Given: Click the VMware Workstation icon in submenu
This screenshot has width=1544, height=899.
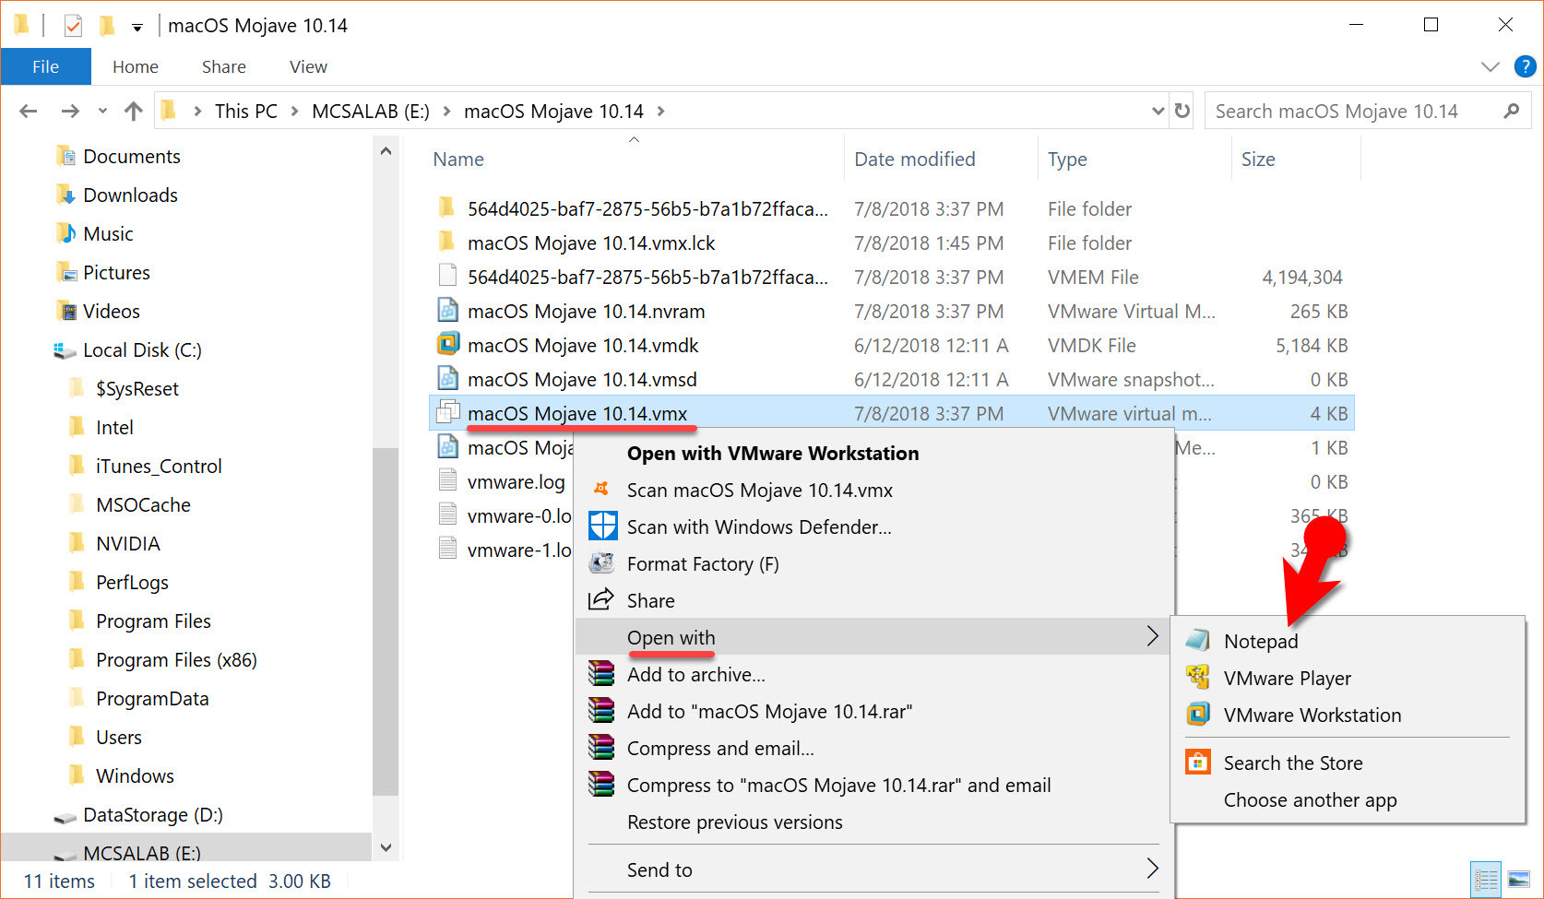Looking at the screenshot, I should (1198, 715).
